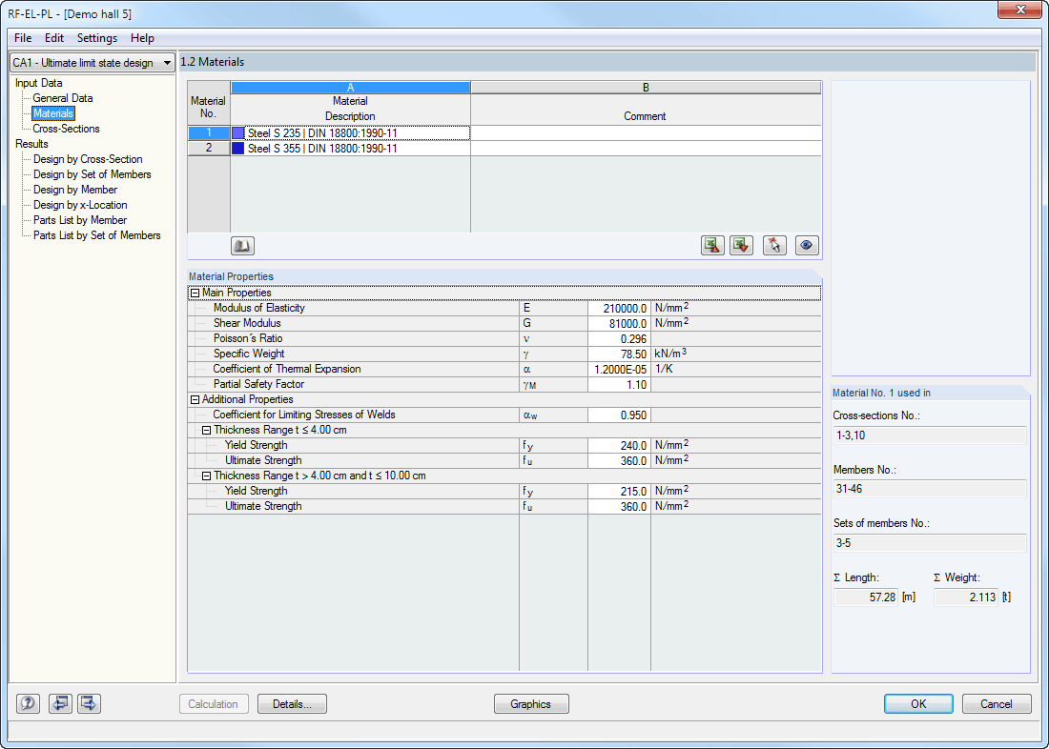This screenshot has height=749, width=1049.
Task: Go to next table arrow icon
Action: [89, 703]
